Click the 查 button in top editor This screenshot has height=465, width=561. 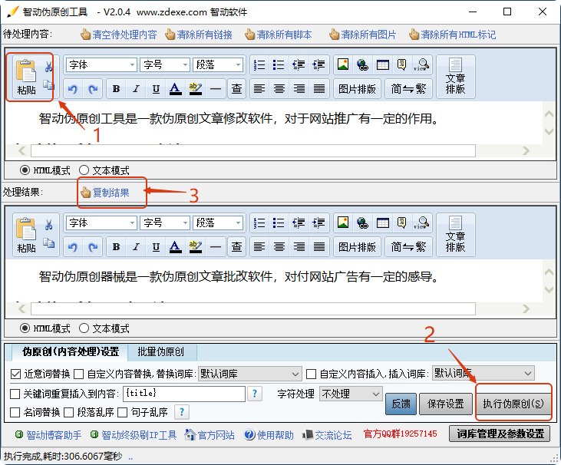tap(236, 89)
